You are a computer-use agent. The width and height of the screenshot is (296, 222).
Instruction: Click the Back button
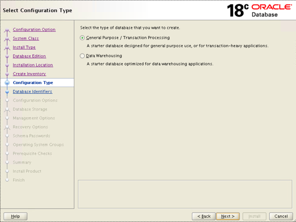point(204,216)
